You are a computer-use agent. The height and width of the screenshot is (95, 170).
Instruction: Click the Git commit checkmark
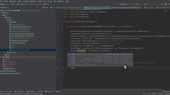(x=152, y=4)
